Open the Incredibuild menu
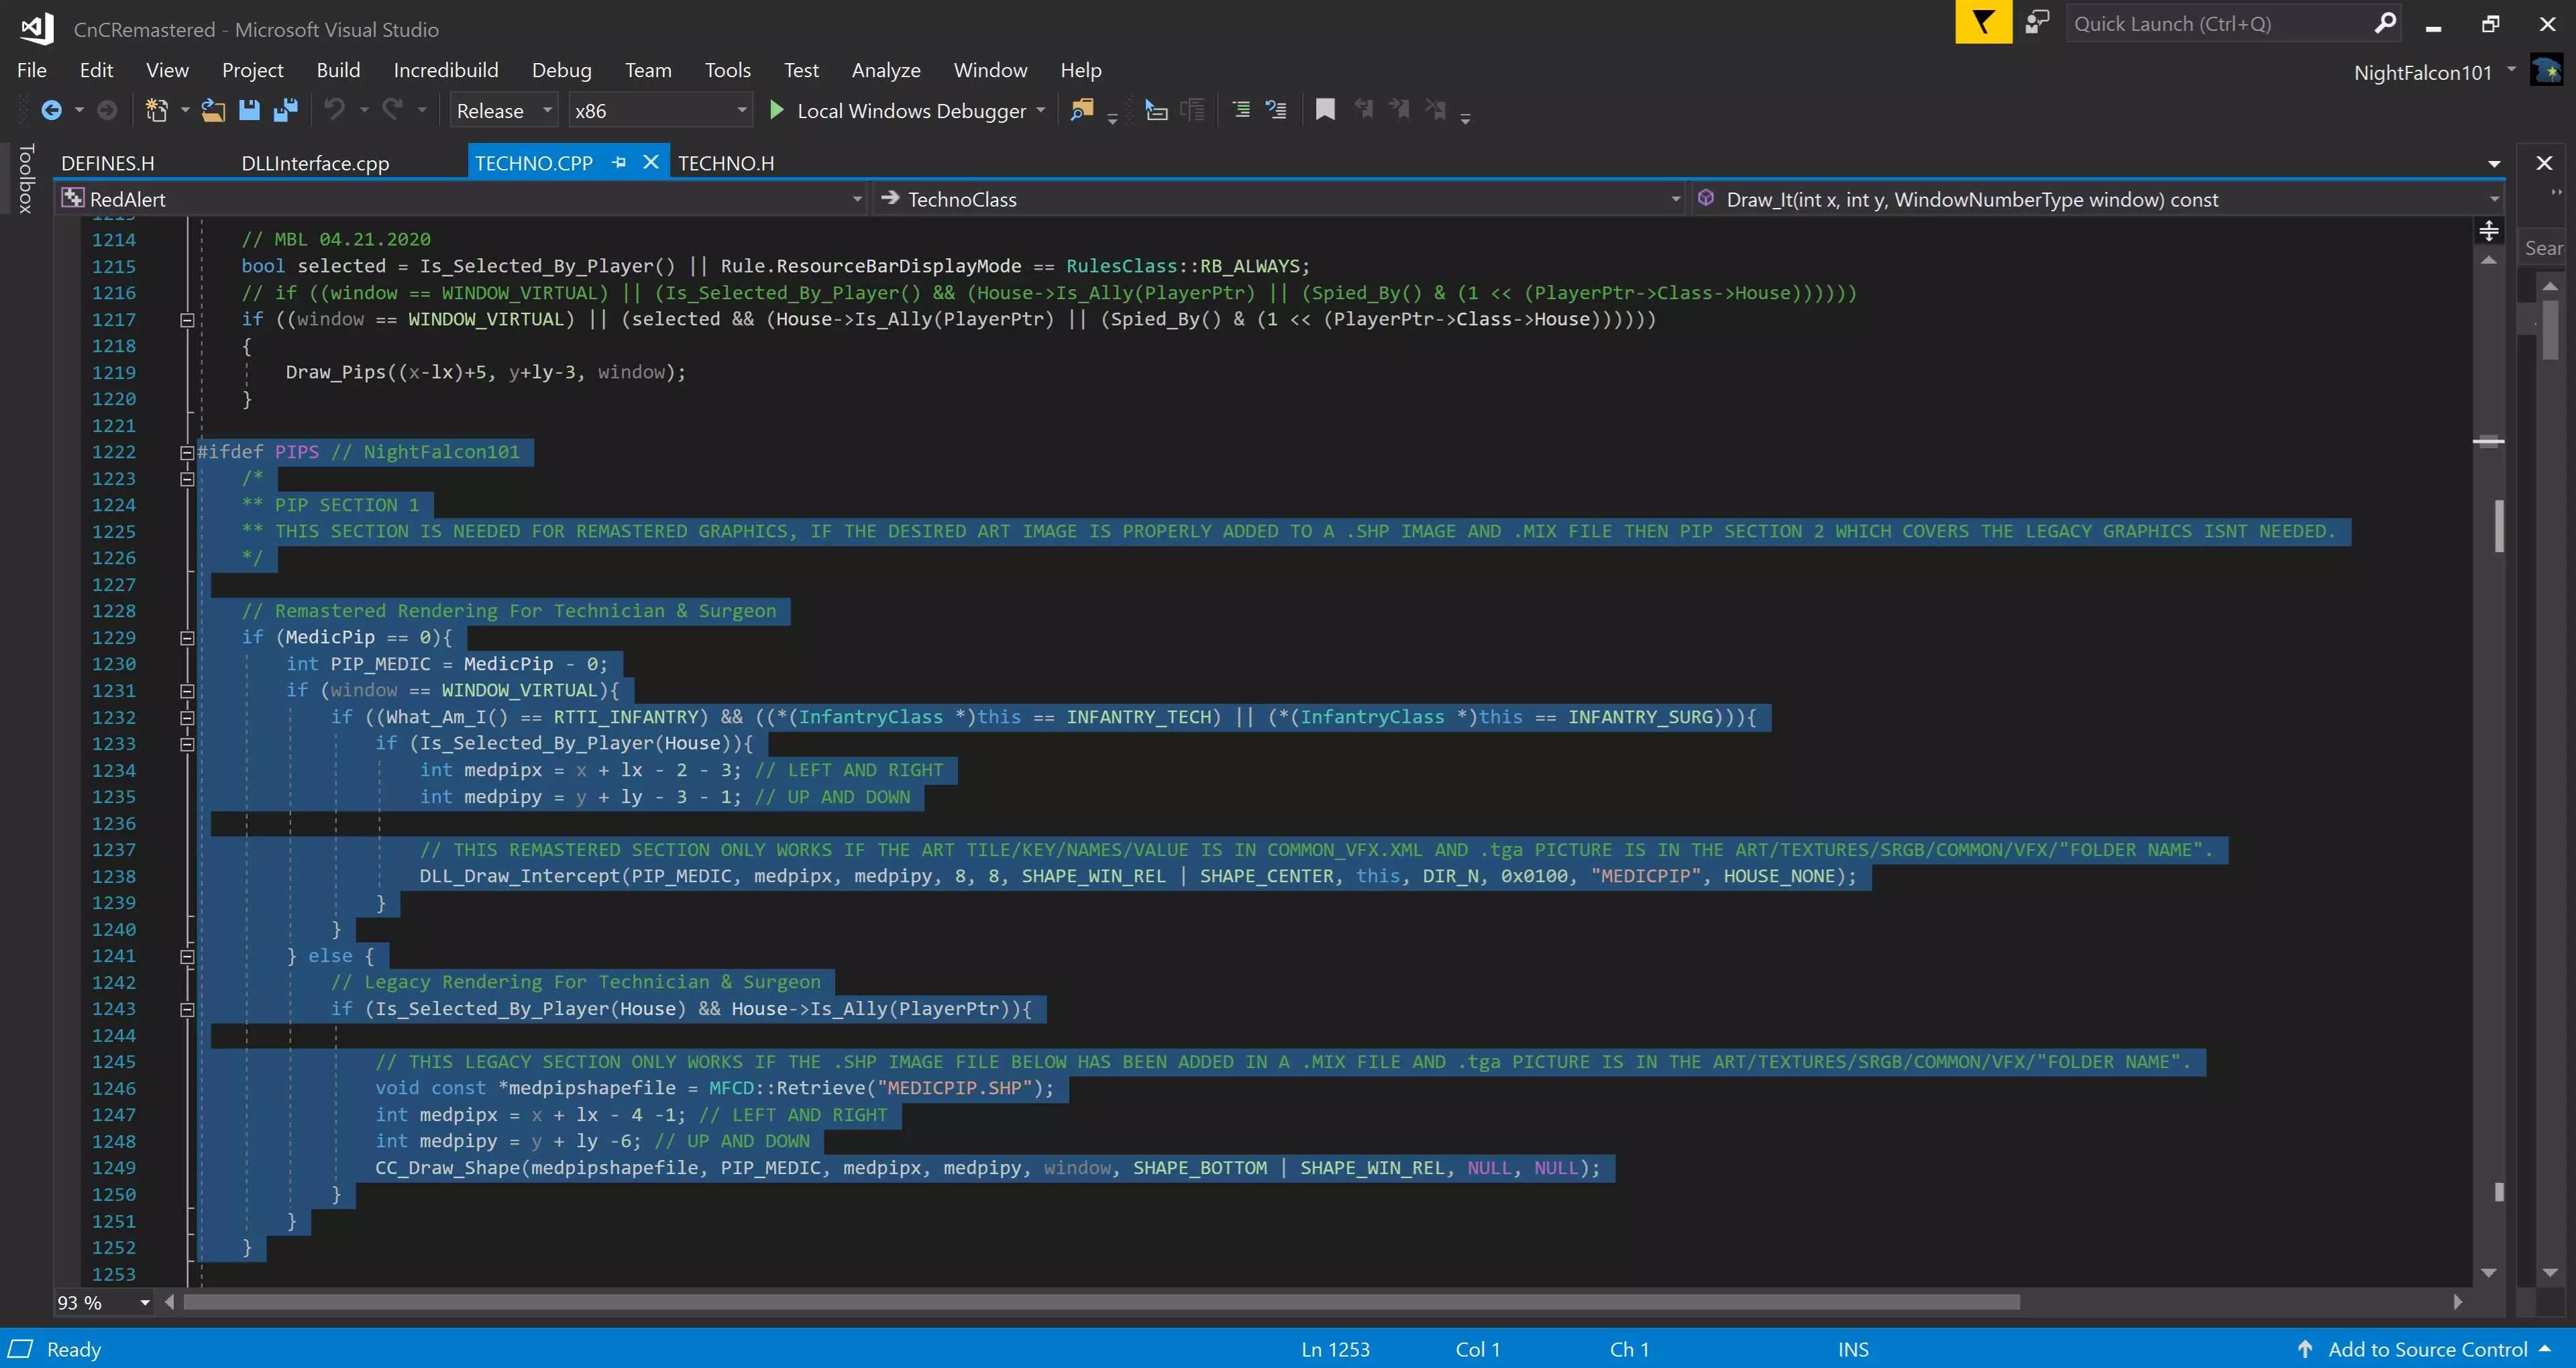 [x=445, y=70]
